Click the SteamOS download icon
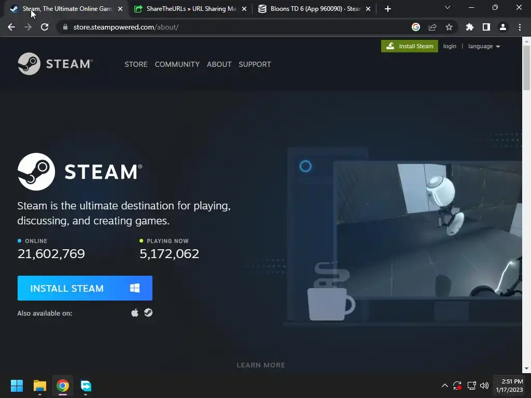 [148, 312]
